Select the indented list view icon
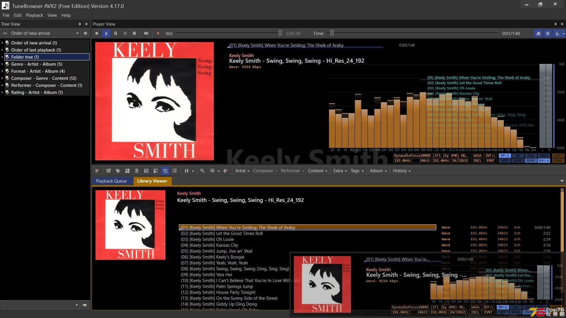This screenshot has width=566, height=318. pos(175,171)
